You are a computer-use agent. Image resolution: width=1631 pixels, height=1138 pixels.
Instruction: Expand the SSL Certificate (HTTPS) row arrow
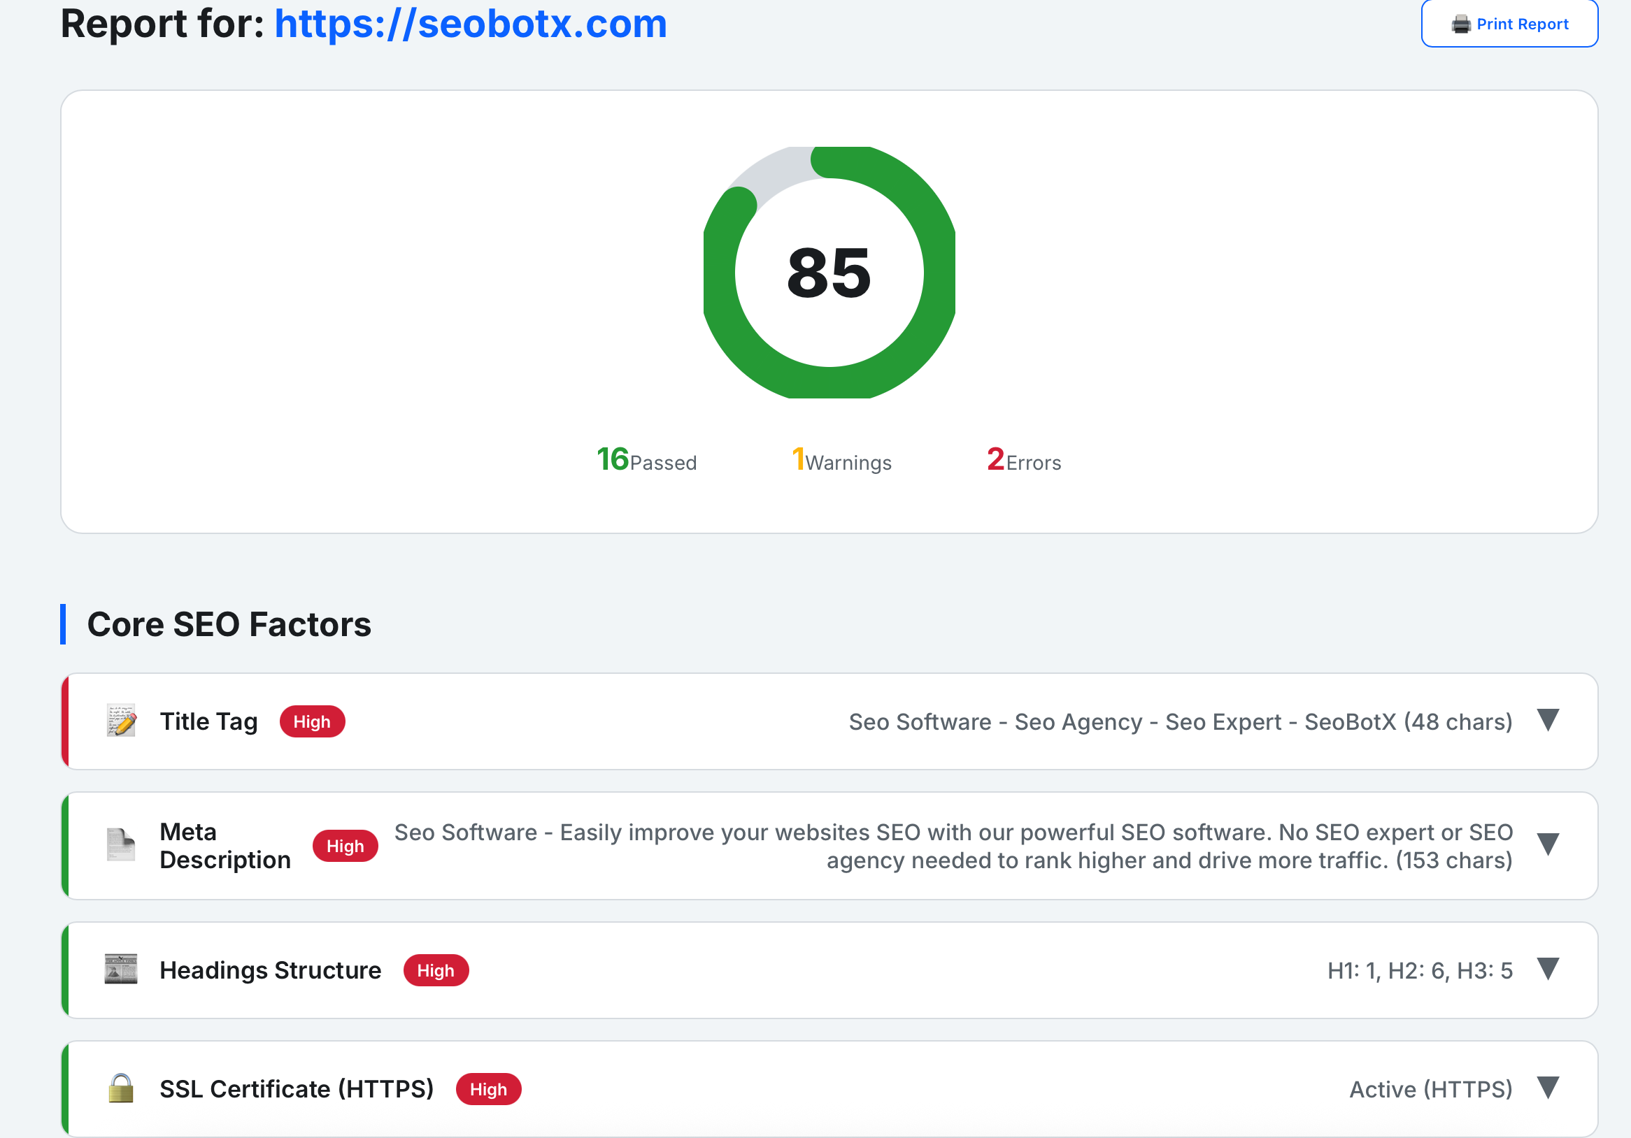tap(1548, 1087)
